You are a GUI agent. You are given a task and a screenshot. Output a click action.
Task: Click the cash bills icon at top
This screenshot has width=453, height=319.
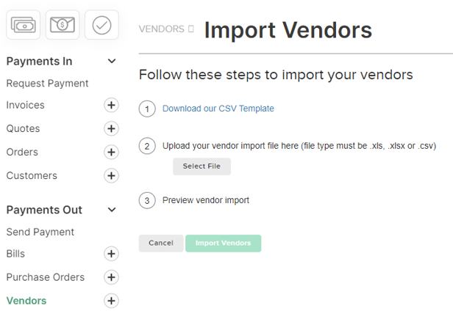pyautogui.click(x=23, y=25)
